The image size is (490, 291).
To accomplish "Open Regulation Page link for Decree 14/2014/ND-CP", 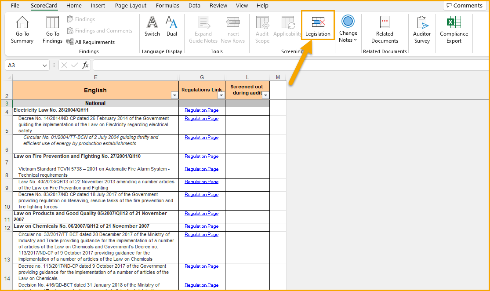I will click(202, 118).
